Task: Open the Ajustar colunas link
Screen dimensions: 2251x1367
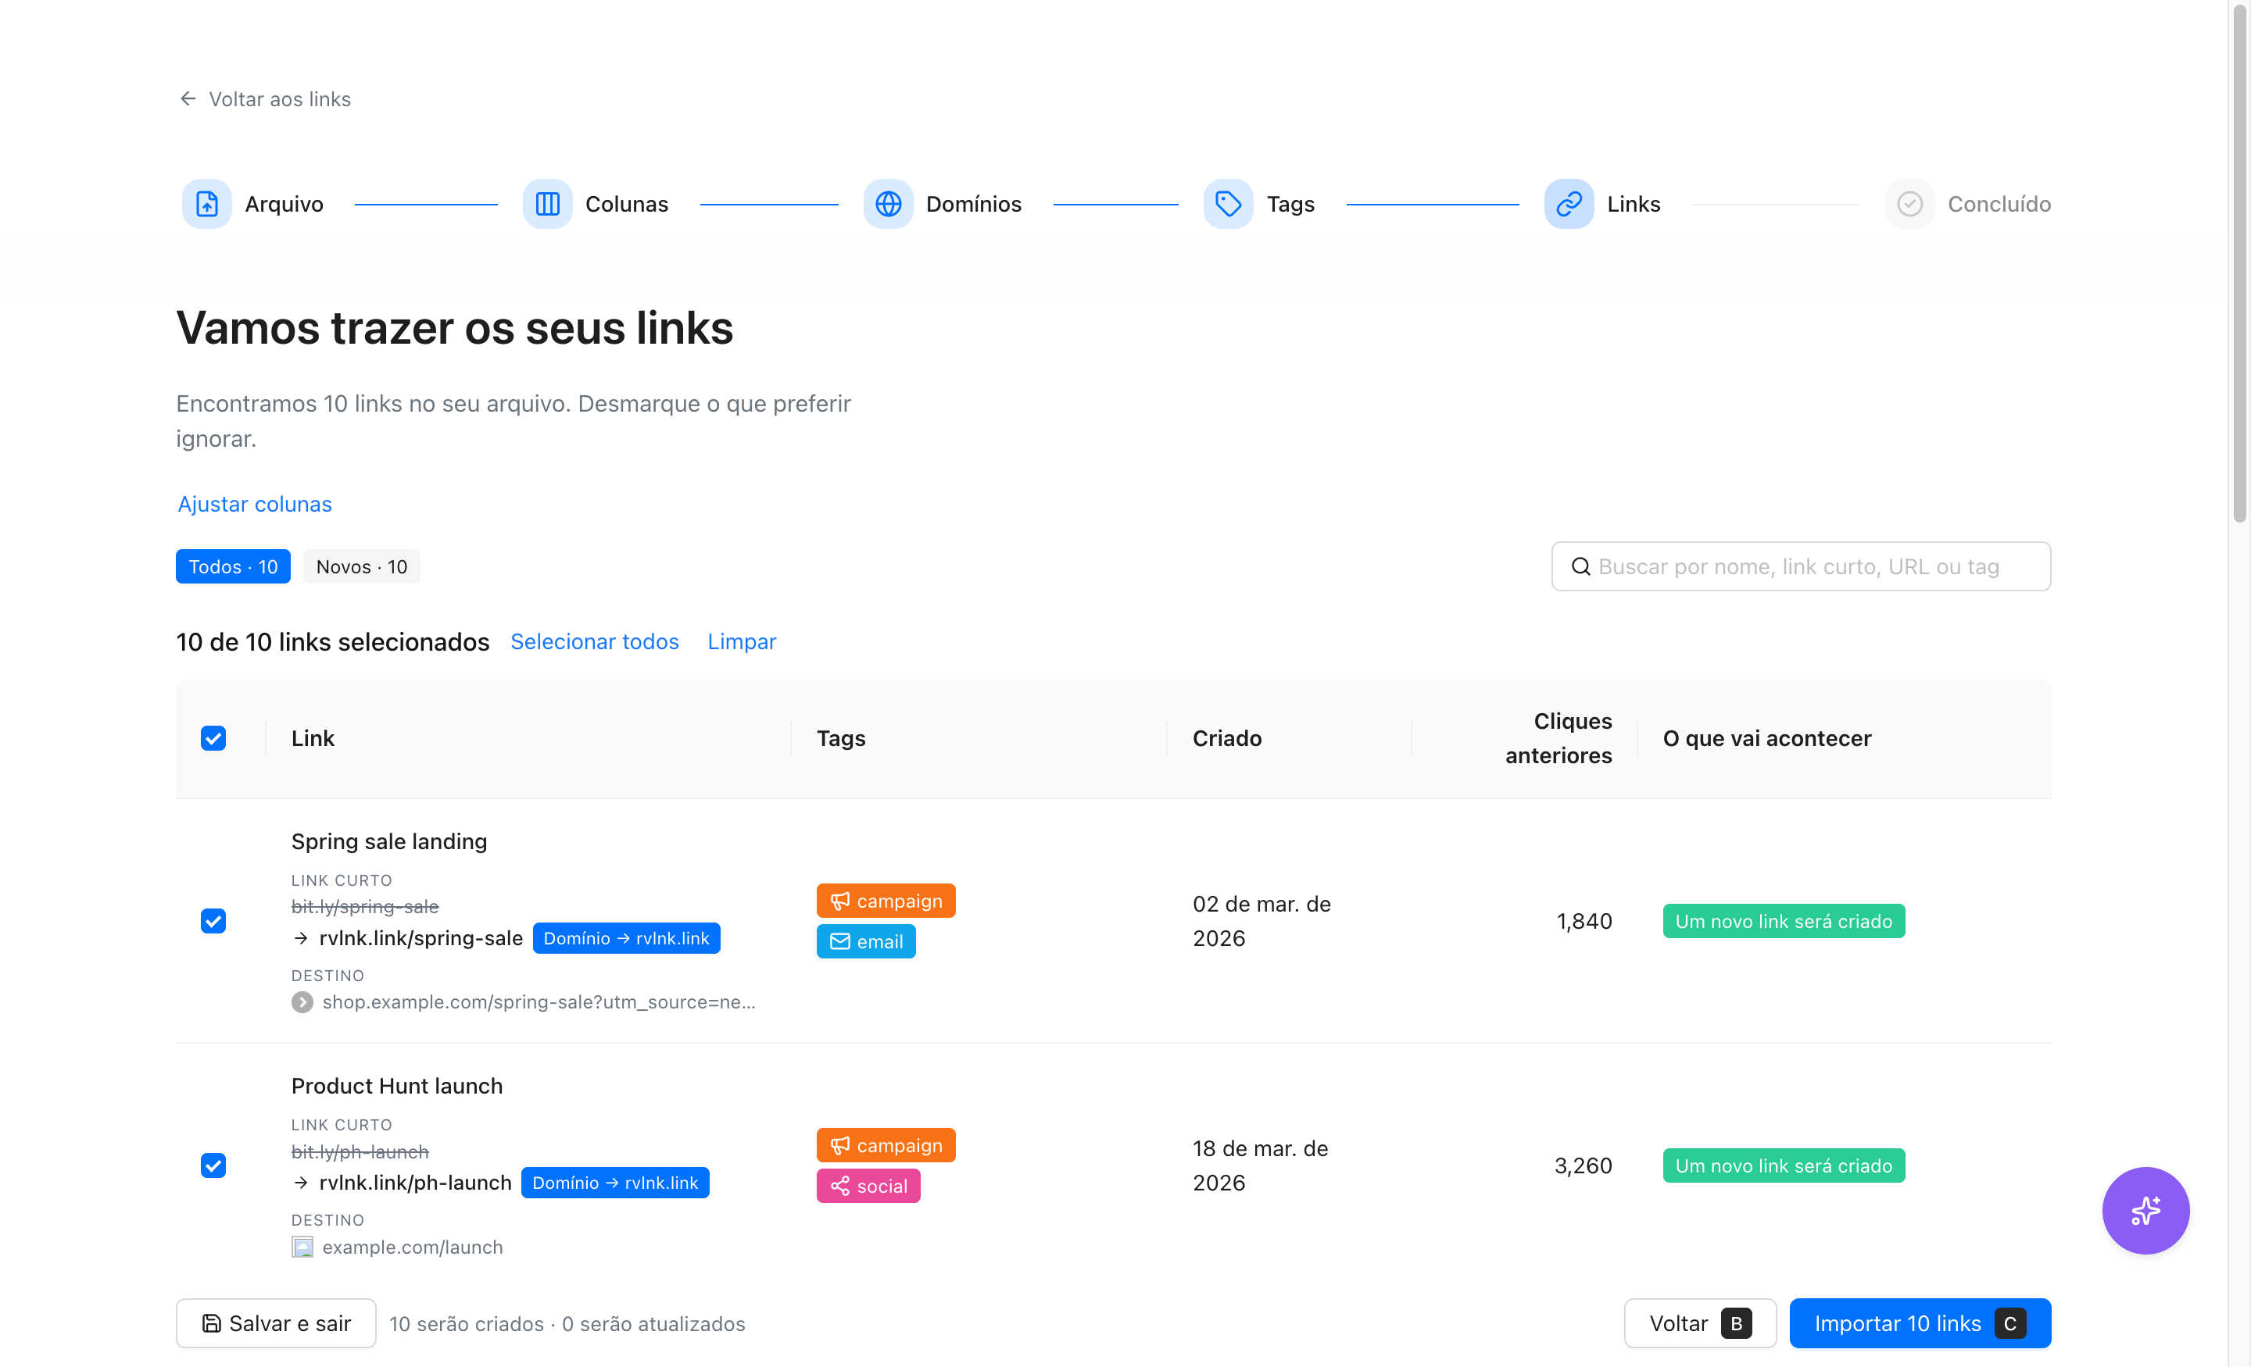Action: click(255, 504)
